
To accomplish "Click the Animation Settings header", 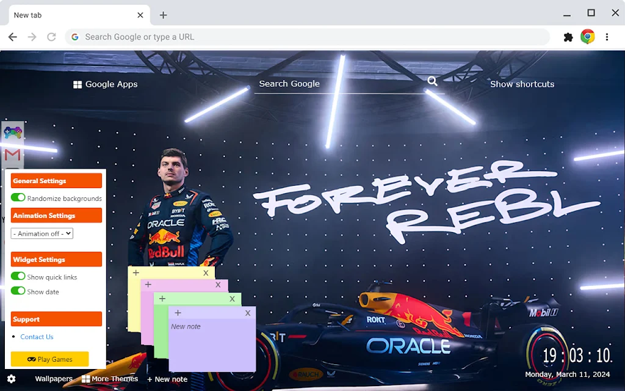I will (56, 216).
